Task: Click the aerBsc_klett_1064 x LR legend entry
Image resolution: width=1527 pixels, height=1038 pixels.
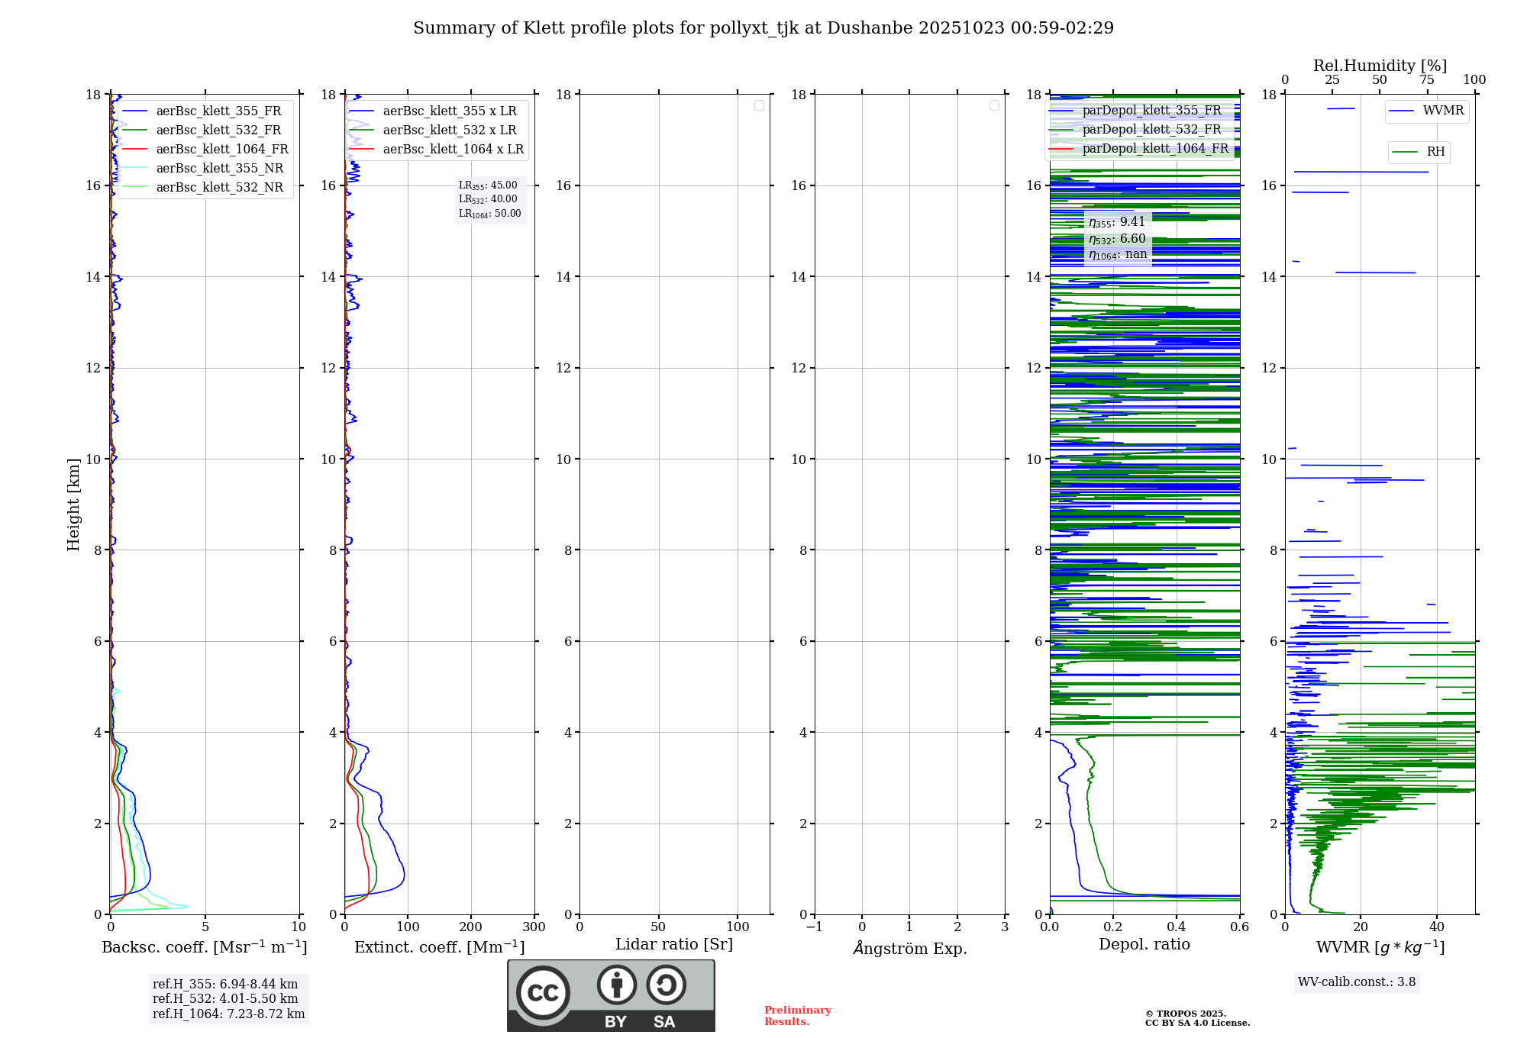Action: (x=453, y=150)
